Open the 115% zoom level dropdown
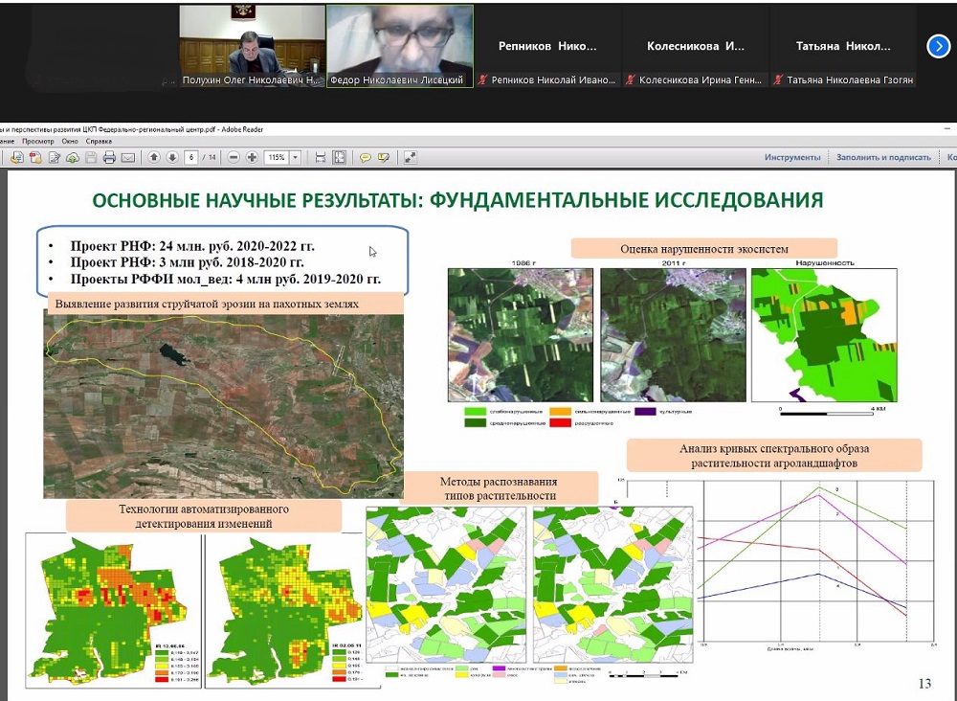Screen dimensions: 957x701 296,157
